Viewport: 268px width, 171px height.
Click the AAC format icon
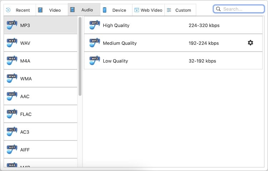pos(12,96)
